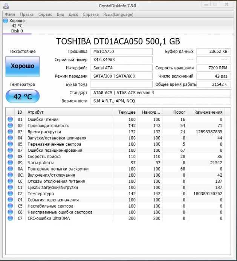
Task: Click the 42 °C temperature button
Action: (23, 96)
